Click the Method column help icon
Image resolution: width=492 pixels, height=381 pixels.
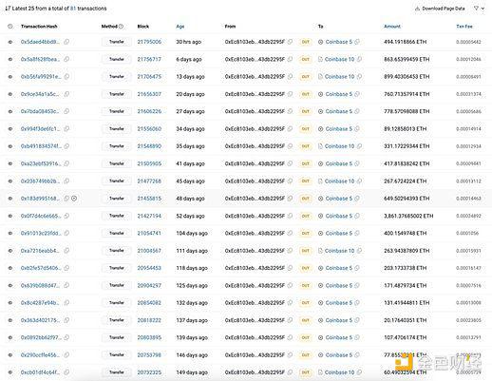[121, 27]
